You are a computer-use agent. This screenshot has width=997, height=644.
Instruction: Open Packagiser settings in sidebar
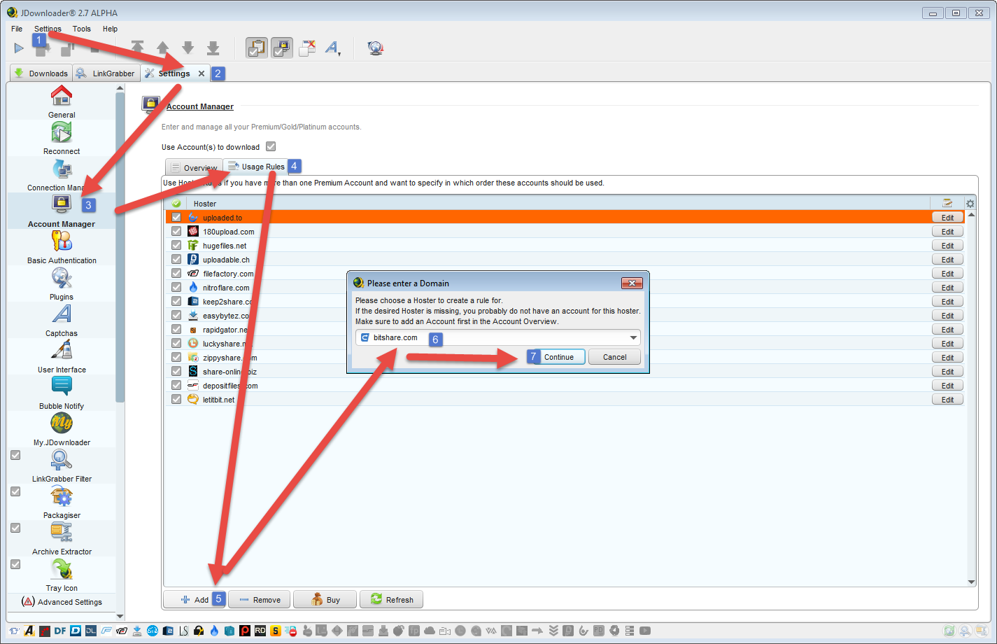click(x=62, y=502)
